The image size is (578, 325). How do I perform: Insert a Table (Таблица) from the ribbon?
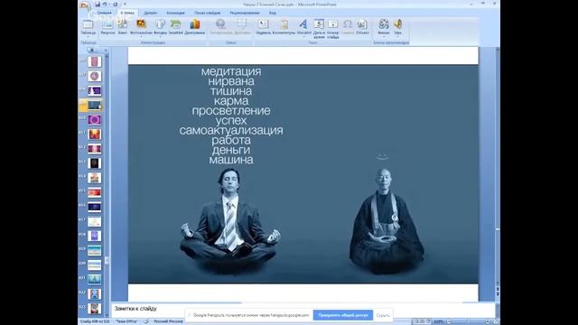[x=88, y=27]
